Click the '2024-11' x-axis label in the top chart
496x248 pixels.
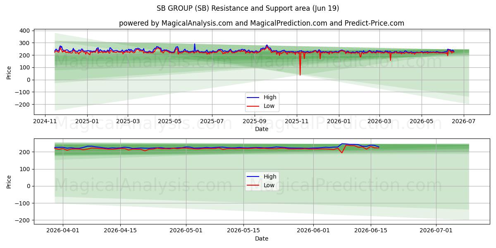(x=45, y=122)
